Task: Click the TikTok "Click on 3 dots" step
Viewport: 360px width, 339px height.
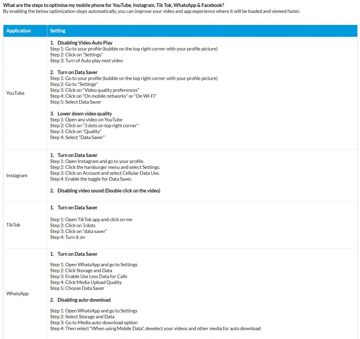Action: 73,225
